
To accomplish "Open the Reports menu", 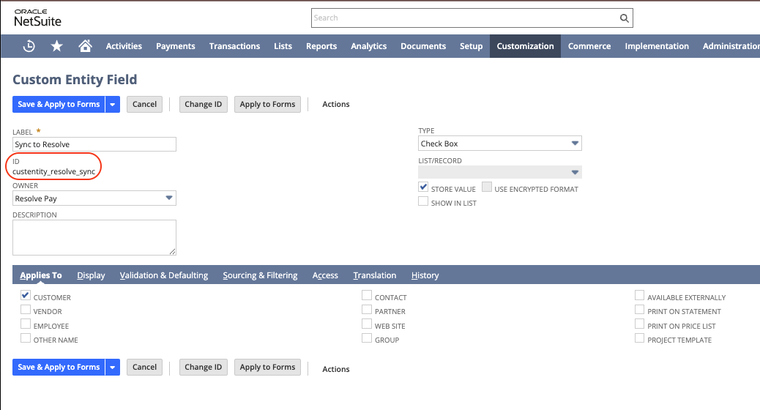I will (x=321, y=46).
